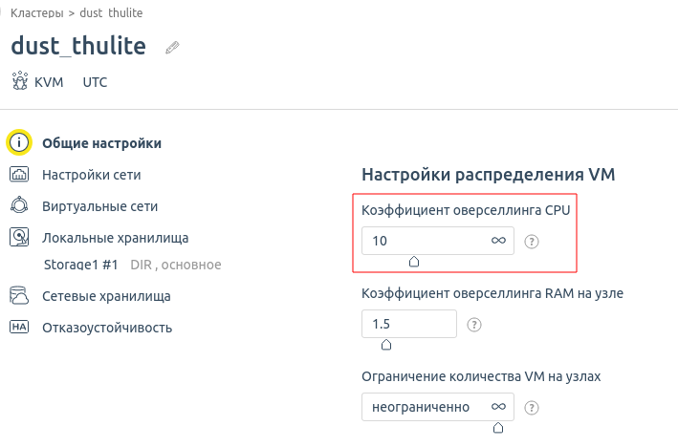Open the network settings icon
678x447 pixels.
coord(19,175)
